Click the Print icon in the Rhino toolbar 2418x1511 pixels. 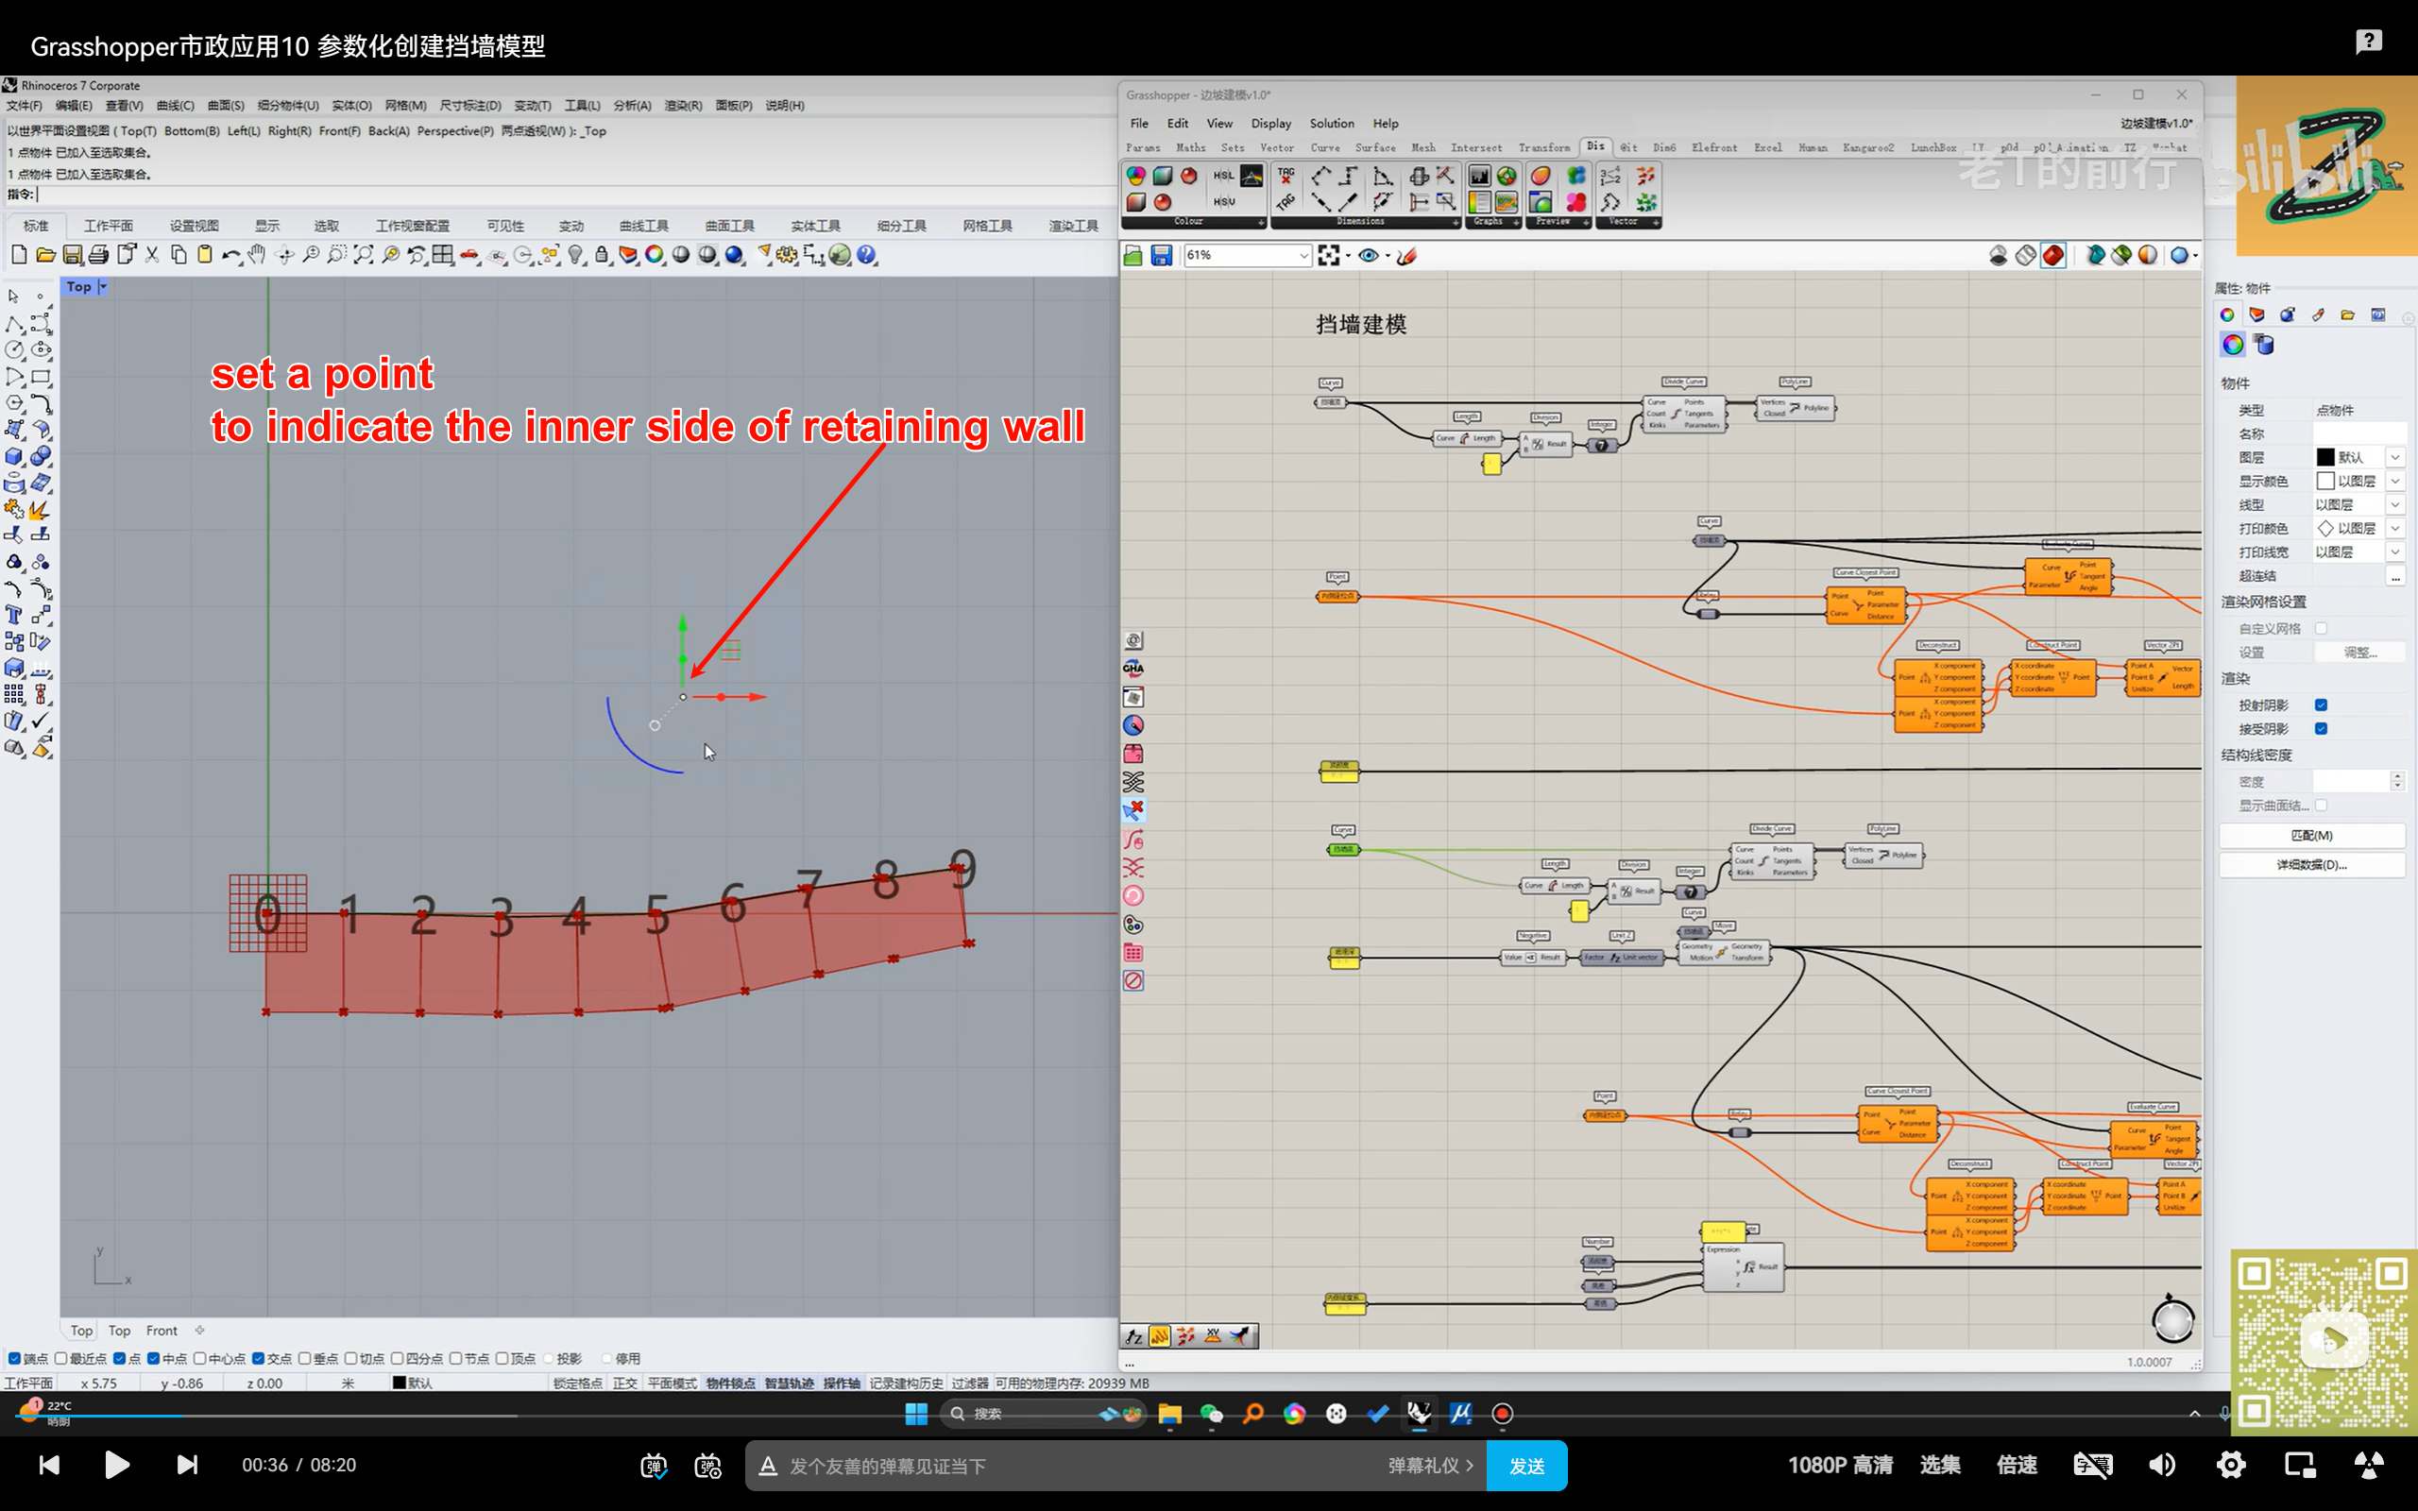pos(99,256)
